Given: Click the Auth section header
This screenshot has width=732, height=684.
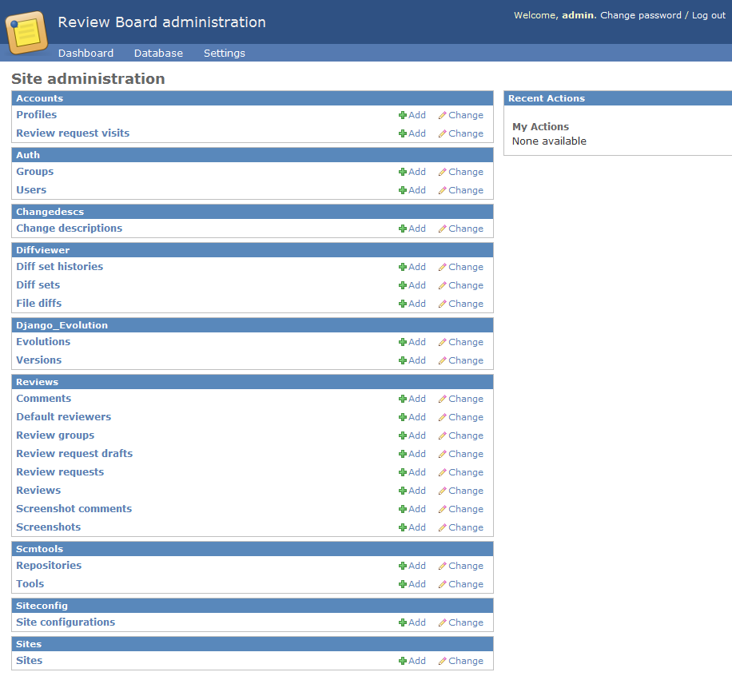Looking at the screenshot, I should click(252, 155).
